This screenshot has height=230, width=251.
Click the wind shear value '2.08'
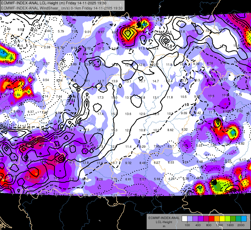tap(47, 47)
